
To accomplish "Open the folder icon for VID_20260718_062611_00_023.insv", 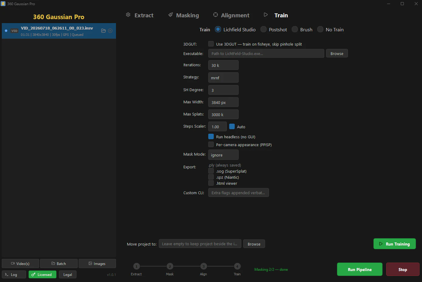I will click(x=103, y=31).
